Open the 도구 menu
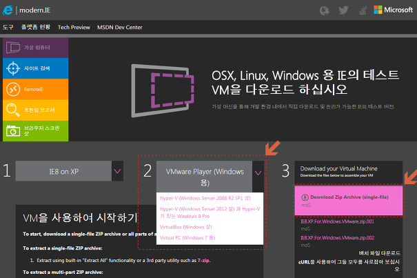 [x=8, y=27]
